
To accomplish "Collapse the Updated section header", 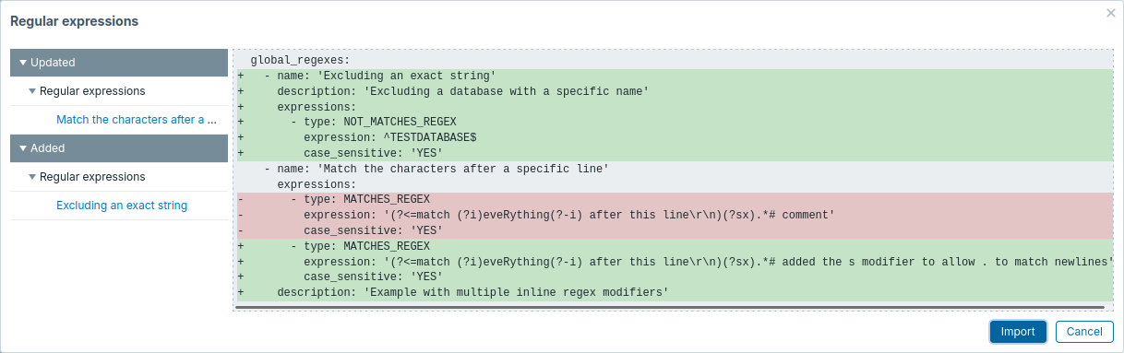I will [x=119, y=63].
